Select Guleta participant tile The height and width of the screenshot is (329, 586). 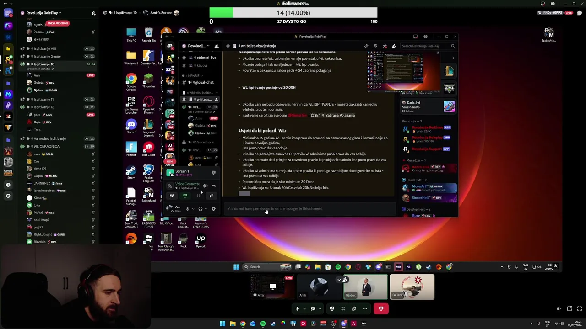[412, 287]
